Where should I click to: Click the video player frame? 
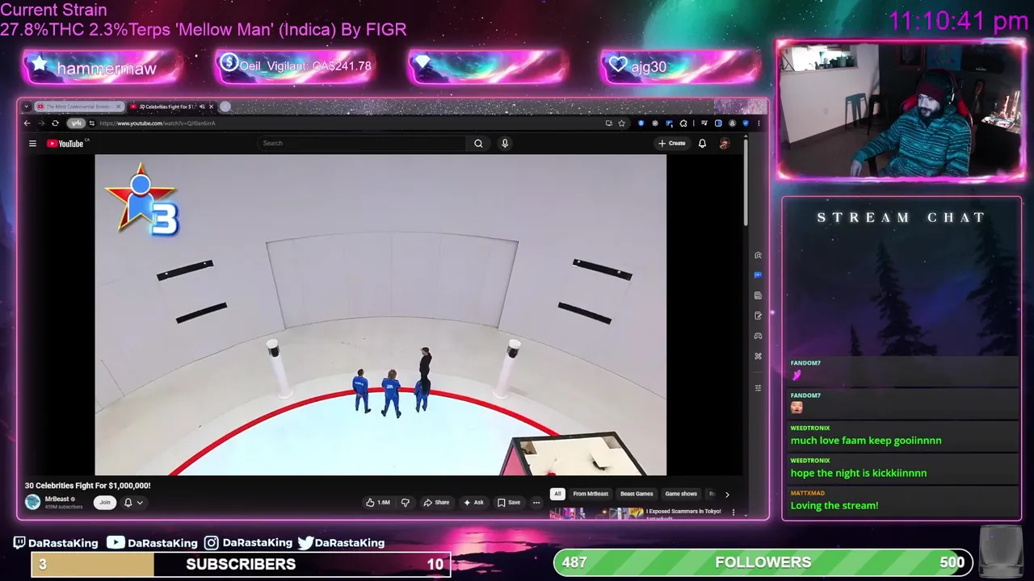click(380, 315)
